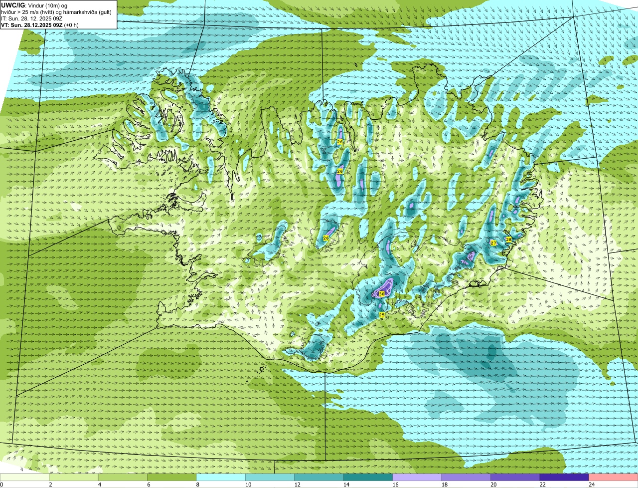Select the 10–12 m/s light teal legend swatch
The width and height of the screenshot is (638, 488).
(270, 477)
